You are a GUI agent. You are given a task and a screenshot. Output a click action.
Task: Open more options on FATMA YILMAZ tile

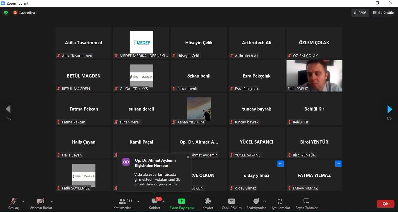click(x=338, y=164)
